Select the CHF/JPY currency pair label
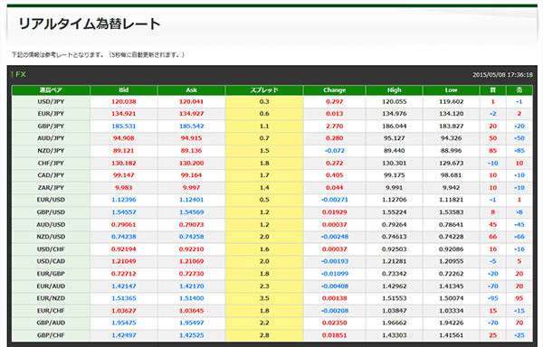 coord(51,164)
